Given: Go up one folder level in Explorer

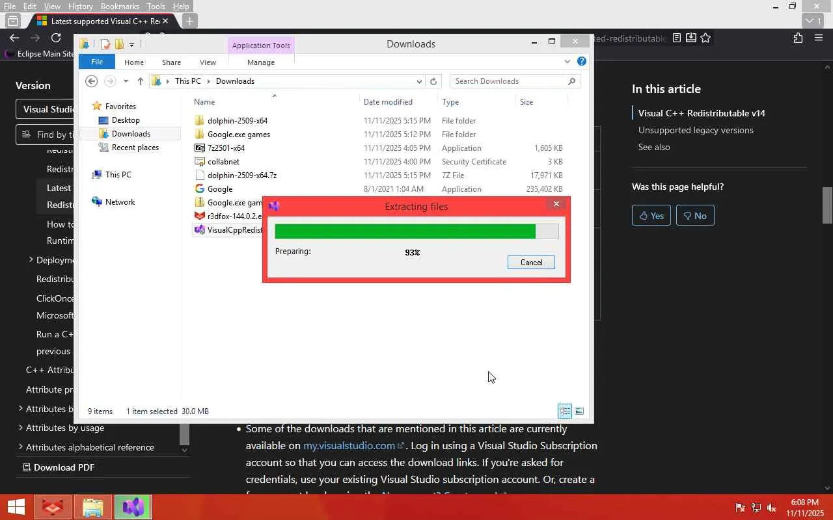Looking at the screenshot, I should click(x=140, y=81).
